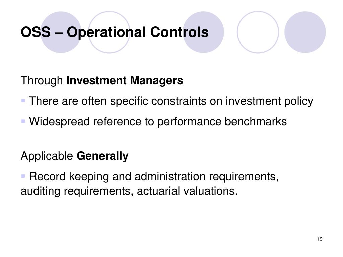Click the bullet square before 'There are often'
This screenshot has width=343, height=257.
coord(23,101)
